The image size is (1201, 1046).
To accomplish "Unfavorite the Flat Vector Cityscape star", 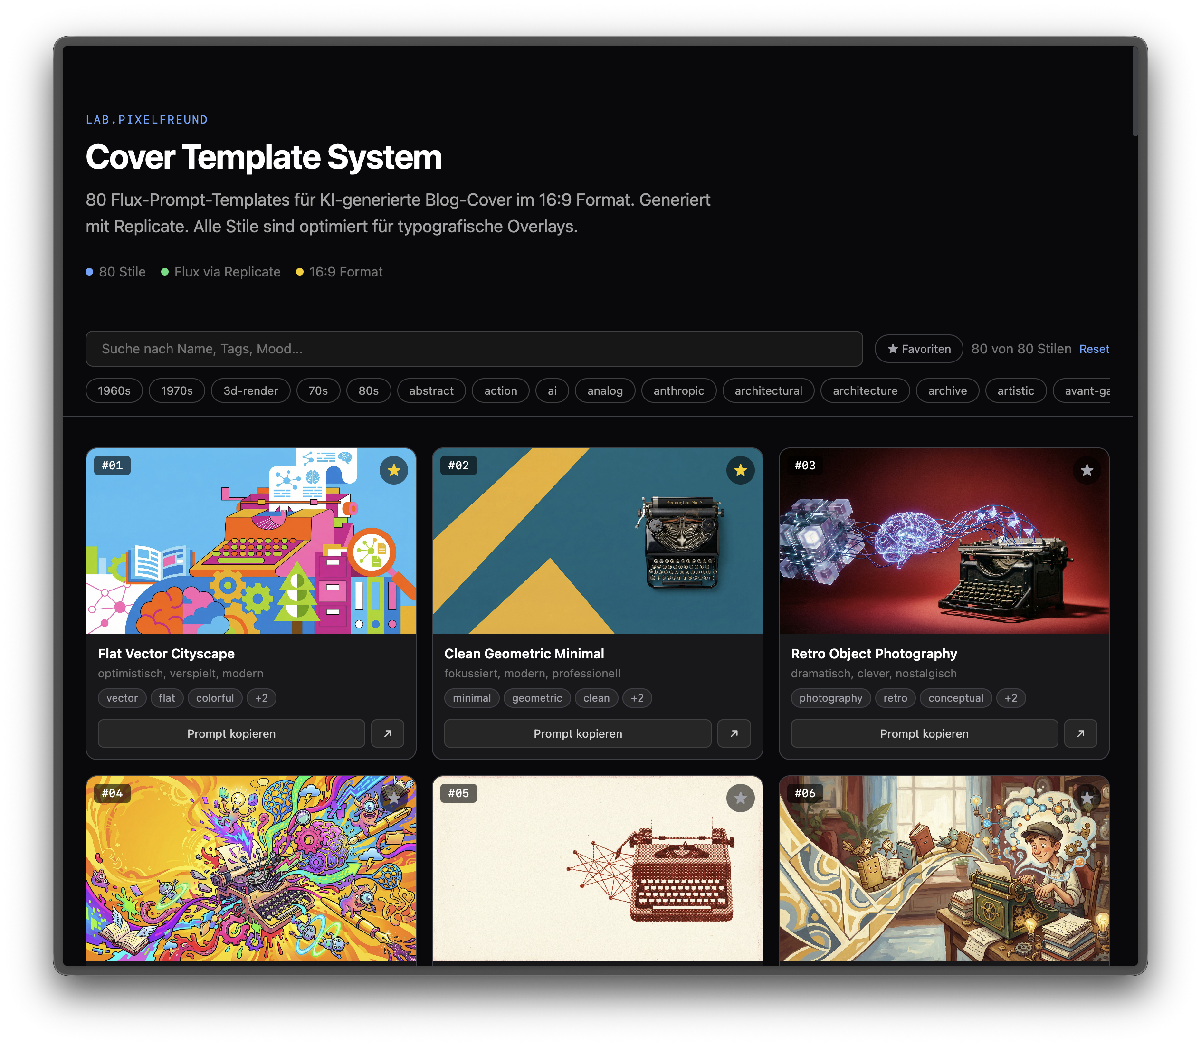I will [393, 470].
